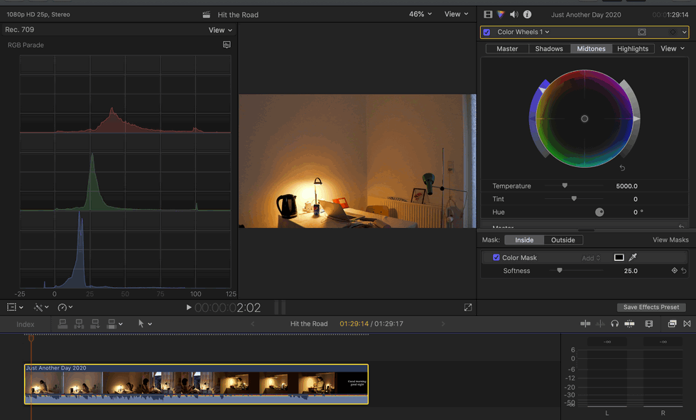Go forward in timeline history arrow
696x420 pixels.
click(442, 323)
